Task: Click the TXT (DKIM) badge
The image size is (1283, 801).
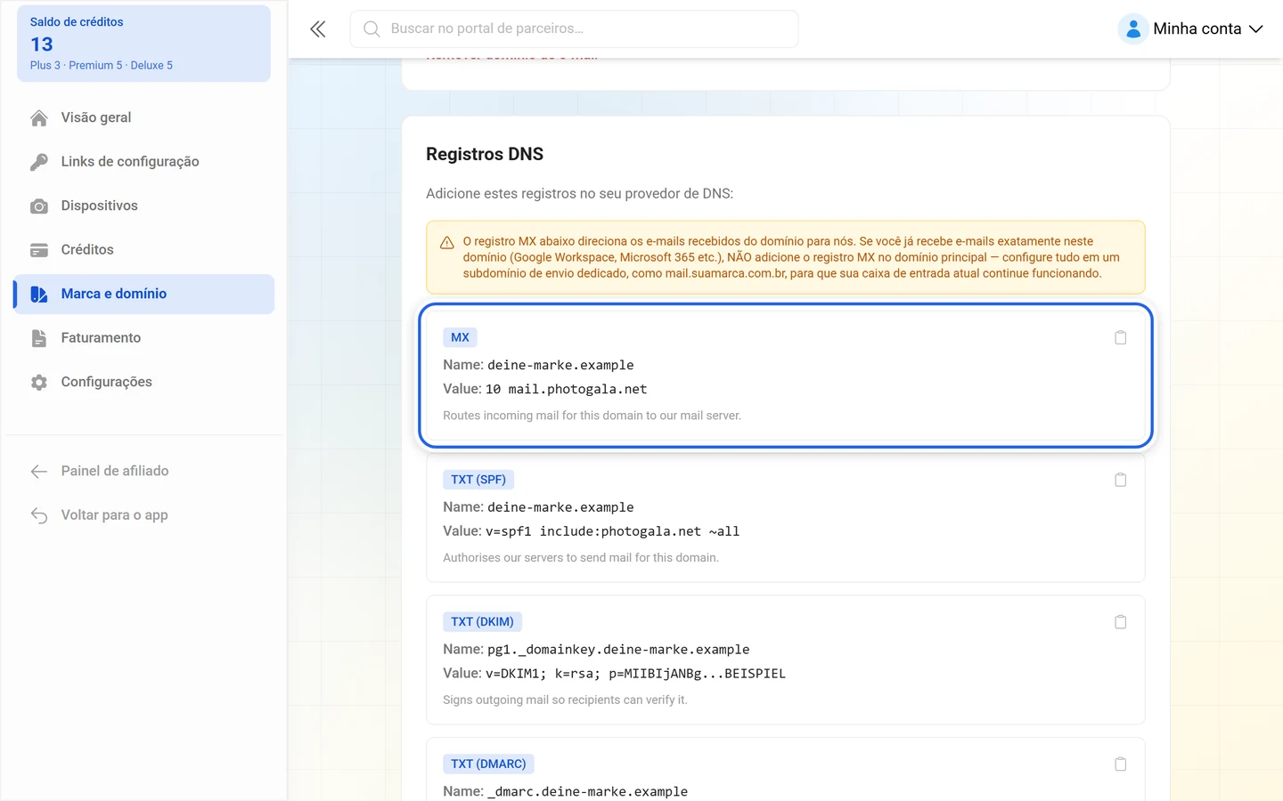Action: (482, 622)
